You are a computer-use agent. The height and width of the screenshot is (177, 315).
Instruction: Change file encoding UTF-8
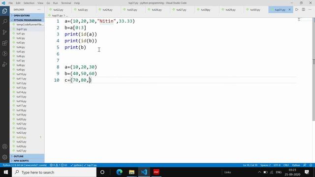pos(277,165)
